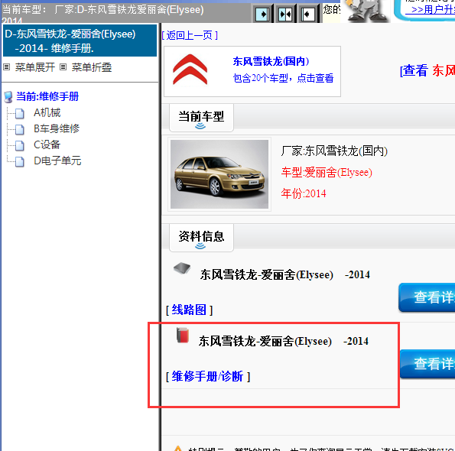Open the B车身维修 tree item

click(57, 128)
